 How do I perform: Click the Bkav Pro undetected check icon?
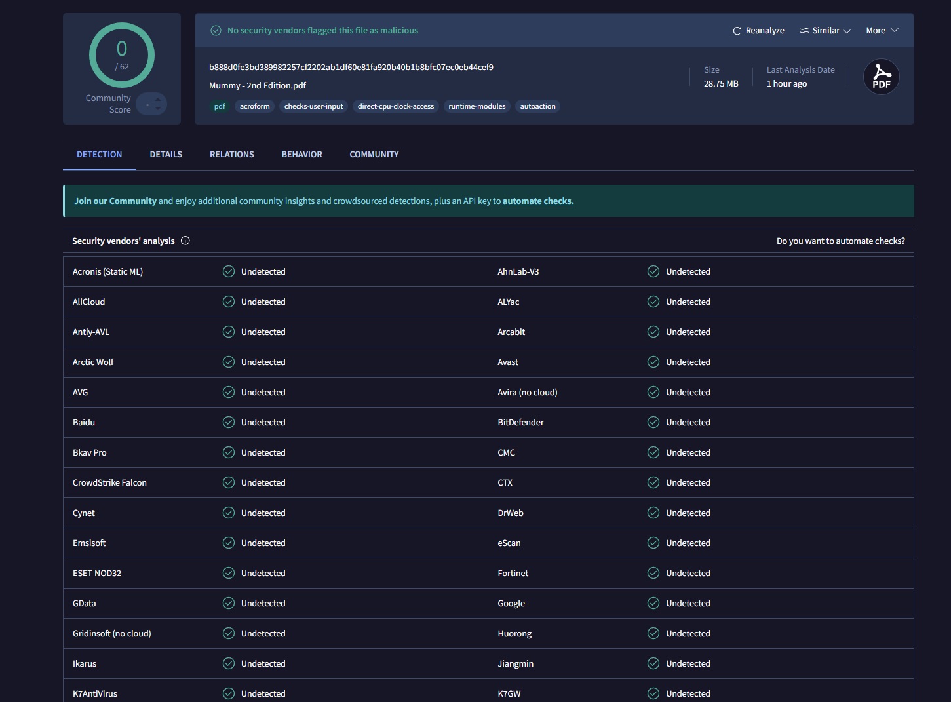229,452
